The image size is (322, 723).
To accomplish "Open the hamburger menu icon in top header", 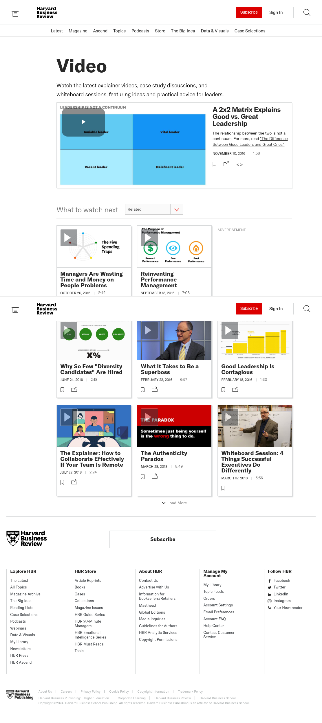I will tap(15, 14).
